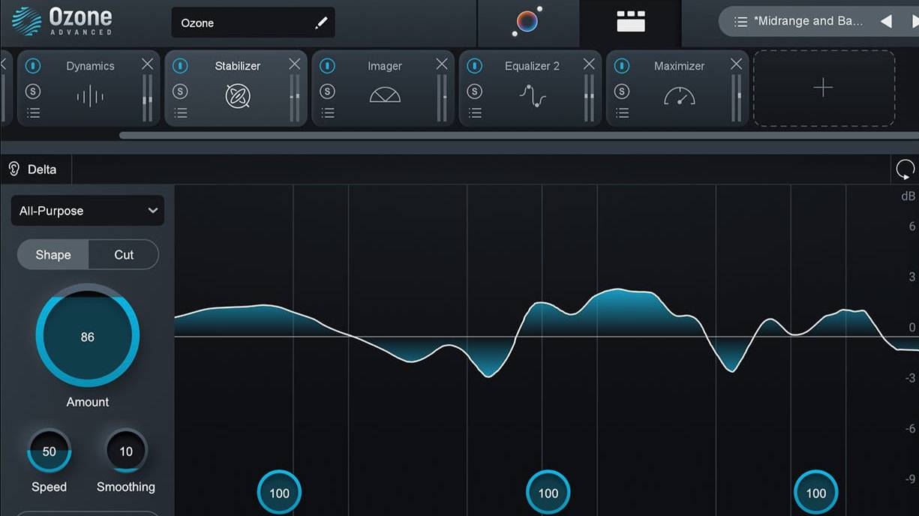Open the All-Purpose mode dropdown
Image resolution: width=919 pixels, height=516 pixels.
coord(87,211)
